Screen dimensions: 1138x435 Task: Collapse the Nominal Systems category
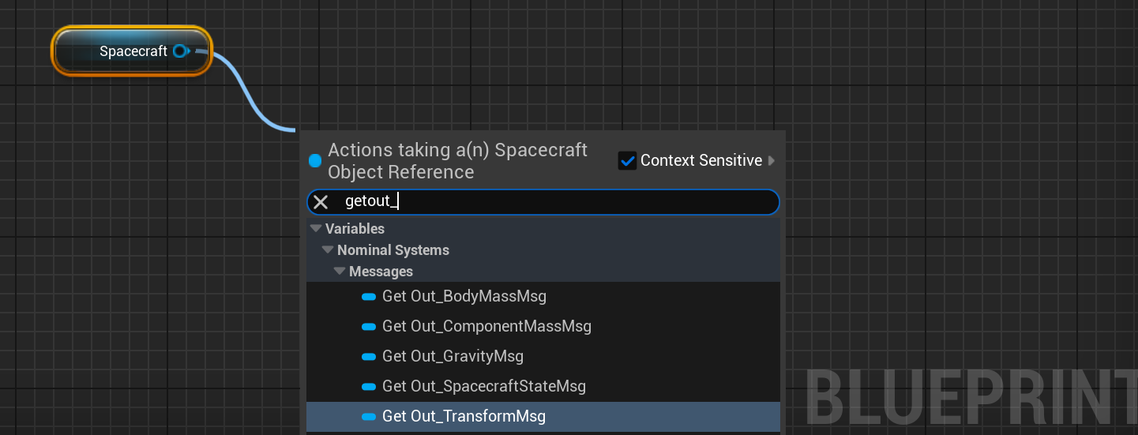(x=329, y=250)
